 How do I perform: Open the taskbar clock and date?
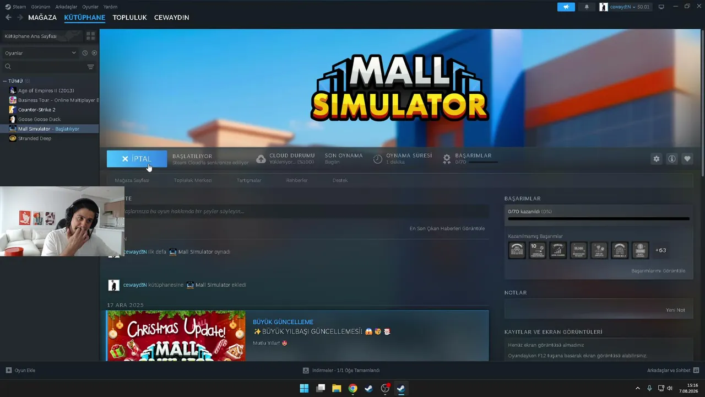(x=688, y=388)
